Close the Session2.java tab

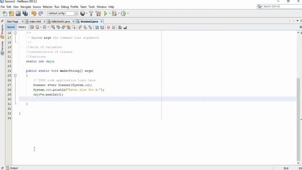click(101, 21)
